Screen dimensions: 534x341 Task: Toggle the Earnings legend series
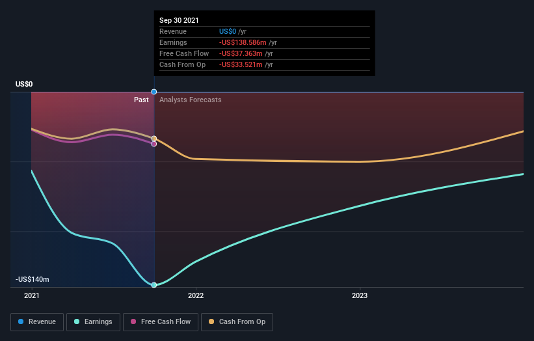(x=93, y=322)
